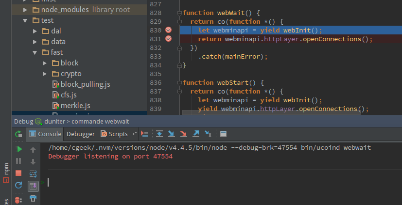402x205 pixels.
Task: Open cfs.js file
Action: (69, 95)
